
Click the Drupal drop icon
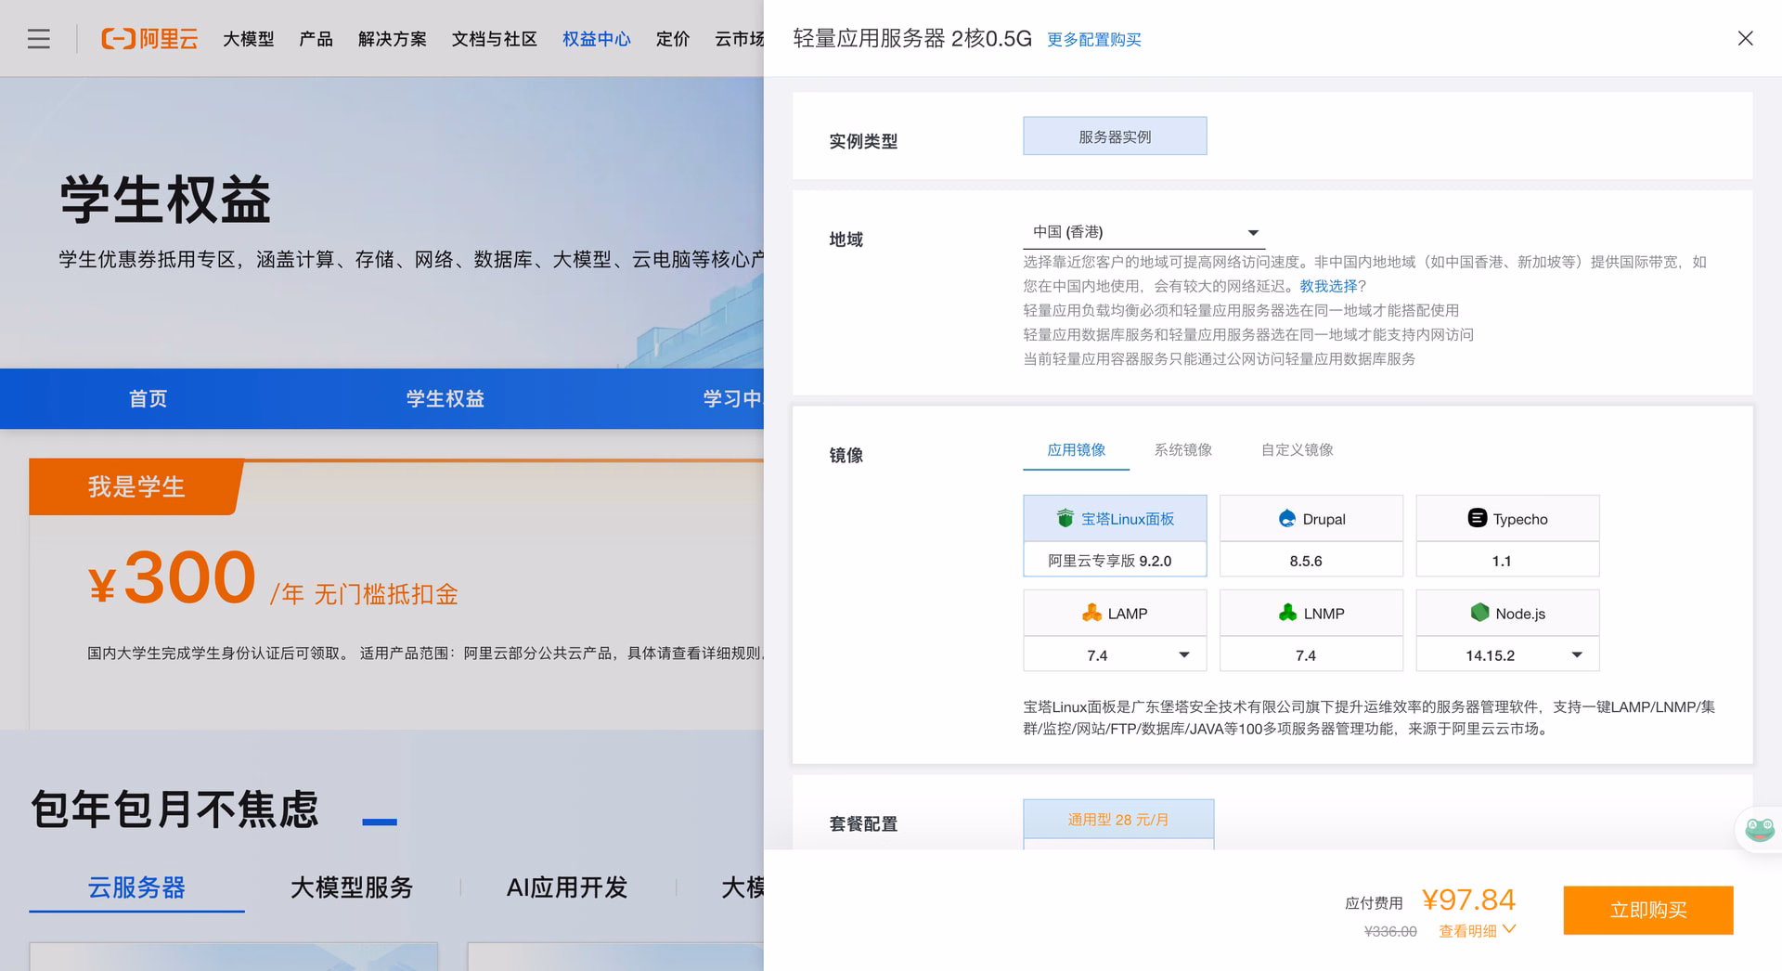click(x=1286, y=518)
